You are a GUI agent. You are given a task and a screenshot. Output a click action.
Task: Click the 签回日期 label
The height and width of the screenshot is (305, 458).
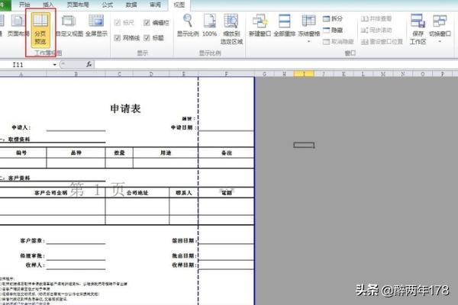click(184, 240)
